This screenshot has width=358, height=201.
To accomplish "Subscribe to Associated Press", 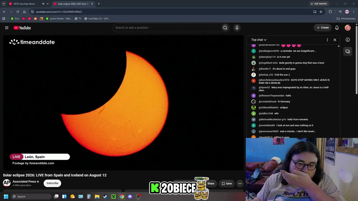I will click(52, 183).
